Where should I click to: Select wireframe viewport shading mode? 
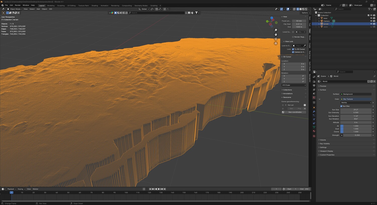[x=298, y=9]
